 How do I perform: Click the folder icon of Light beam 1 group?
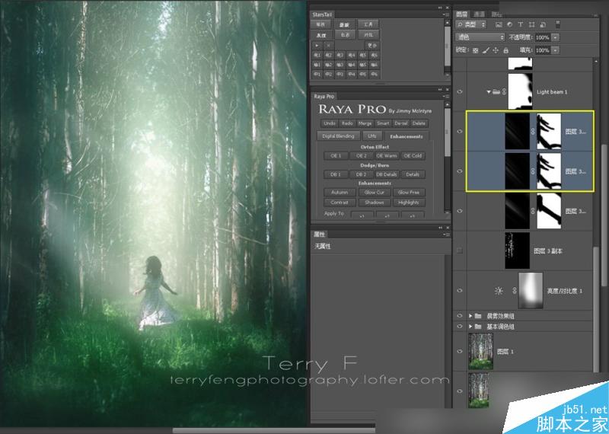point(496,92)
